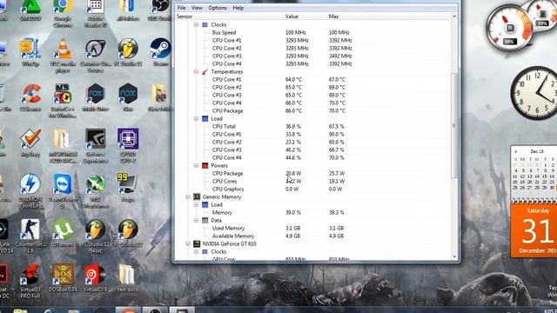
Task: Launch DOSBox 0.74 shortcut
Action: pos(63,278)
